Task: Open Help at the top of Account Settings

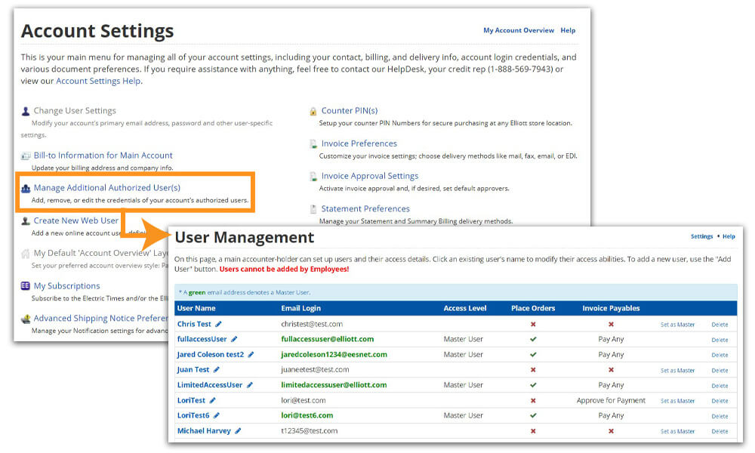Action: (x=568, y=30)
